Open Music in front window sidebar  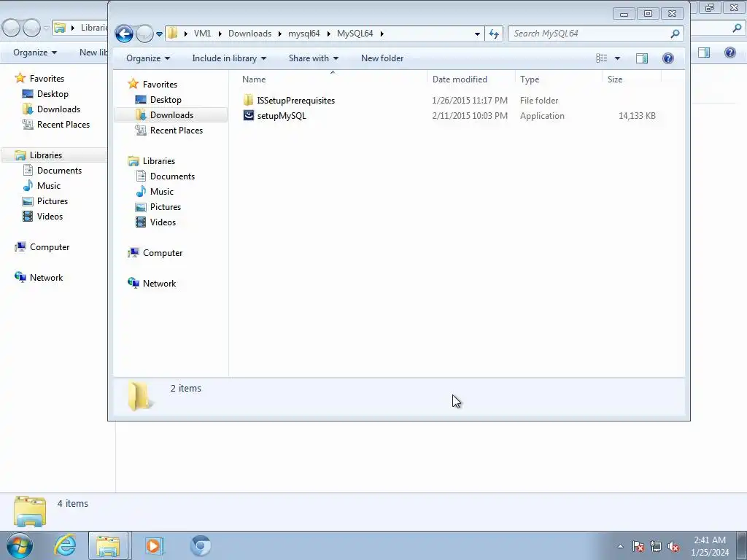pos(161,192)
